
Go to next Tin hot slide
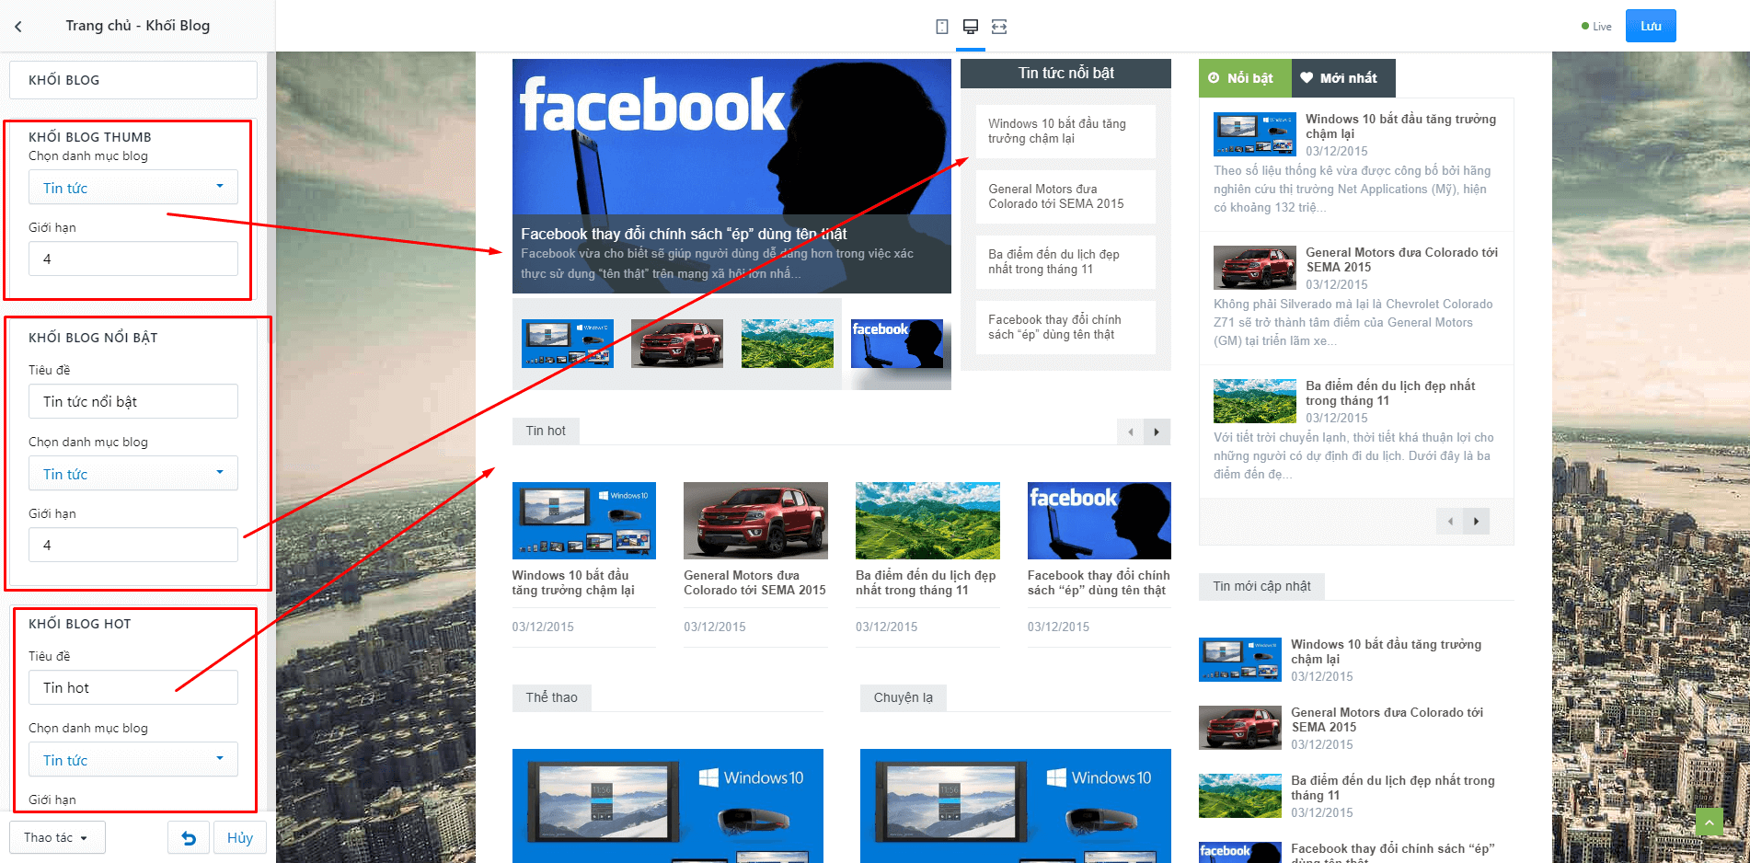1157,431
